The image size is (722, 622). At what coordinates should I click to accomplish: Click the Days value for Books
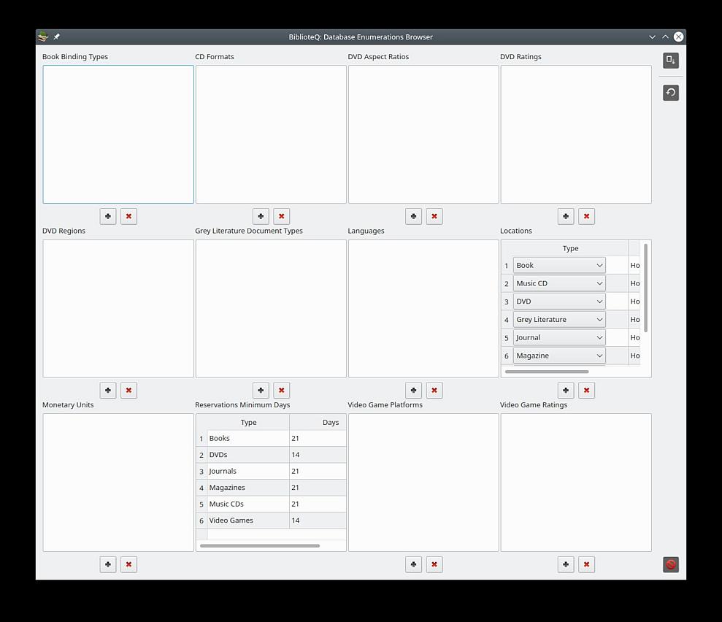[318, 438]
